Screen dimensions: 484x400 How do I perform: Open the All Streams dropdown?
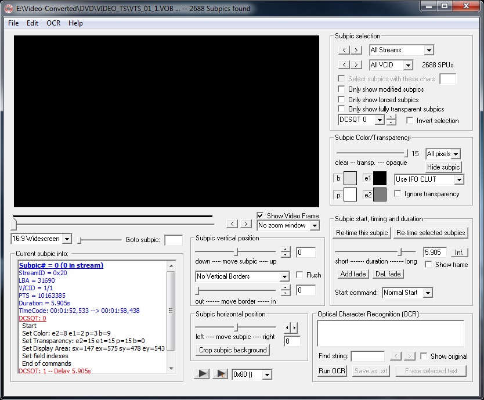428,51
